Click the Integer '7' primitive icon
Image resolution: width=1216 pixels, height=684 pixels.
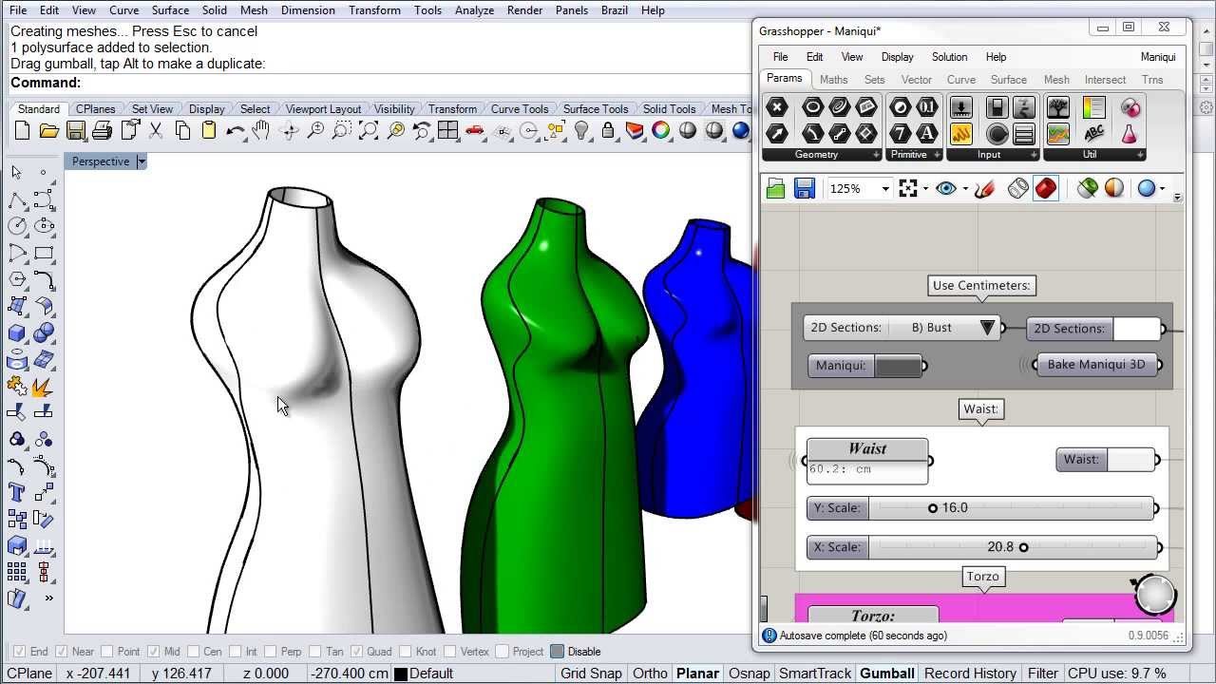pyautogui.click(x=901, y=133)
